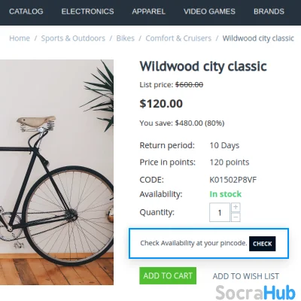Open Comfort & Cruisers breadcrumb link
Image resolution: width=301 pixels, height=301 pixels.
178,38
